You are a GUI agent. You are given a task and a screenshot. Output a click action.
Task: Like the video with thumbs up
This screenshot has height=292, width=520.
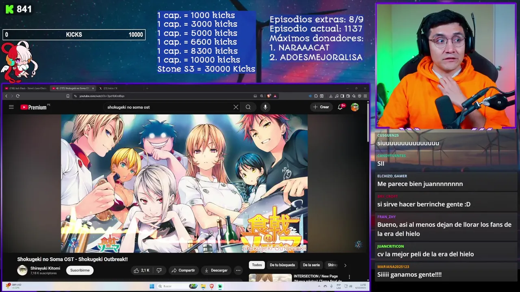[141, 270]
